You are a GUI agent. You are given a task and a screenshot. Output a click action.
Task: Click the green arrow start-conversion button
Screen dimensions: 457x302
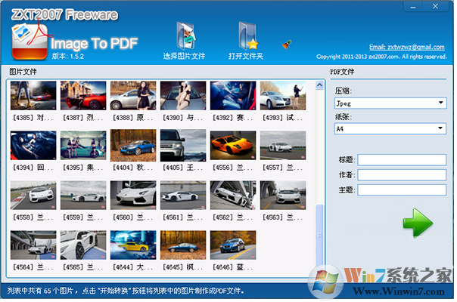click(x=417, y=222)
